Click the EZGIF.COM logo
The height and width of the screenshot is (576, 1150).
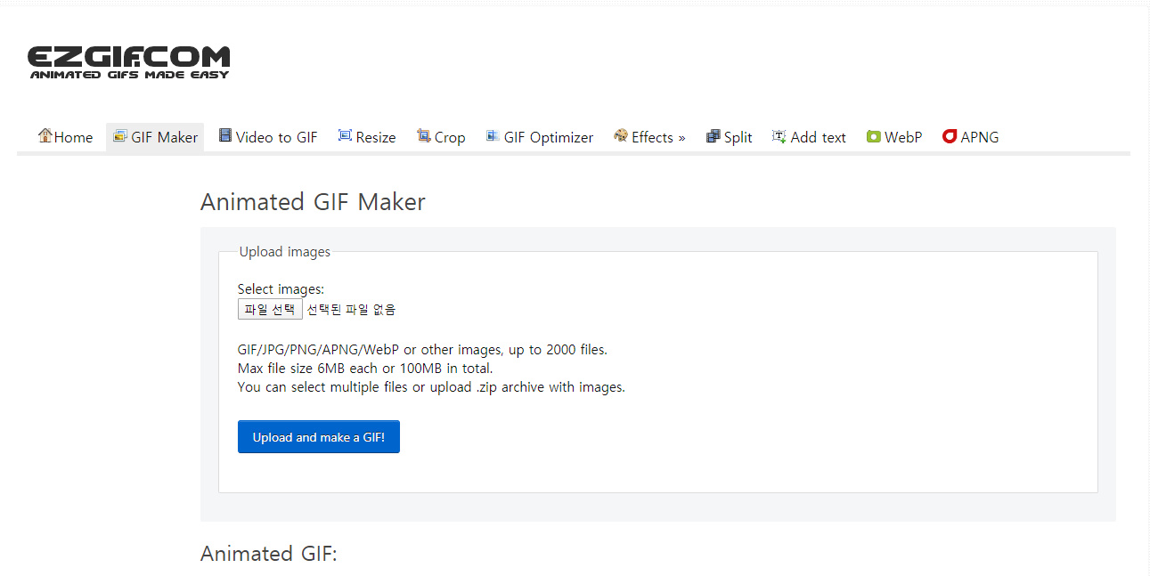tap(128, 61)
